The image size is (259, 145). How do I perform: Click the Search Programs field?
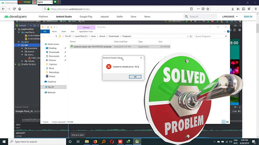211,36
